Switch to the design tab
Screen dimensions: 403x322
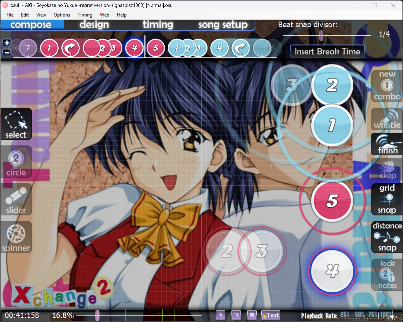(x=94, y=25)
